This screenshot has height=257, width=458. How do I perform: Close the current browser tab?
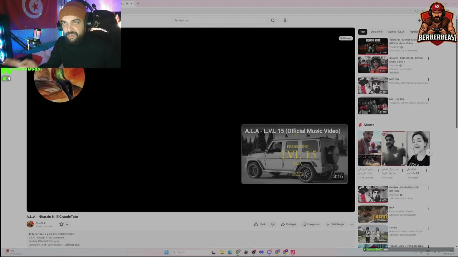point(131,4)
